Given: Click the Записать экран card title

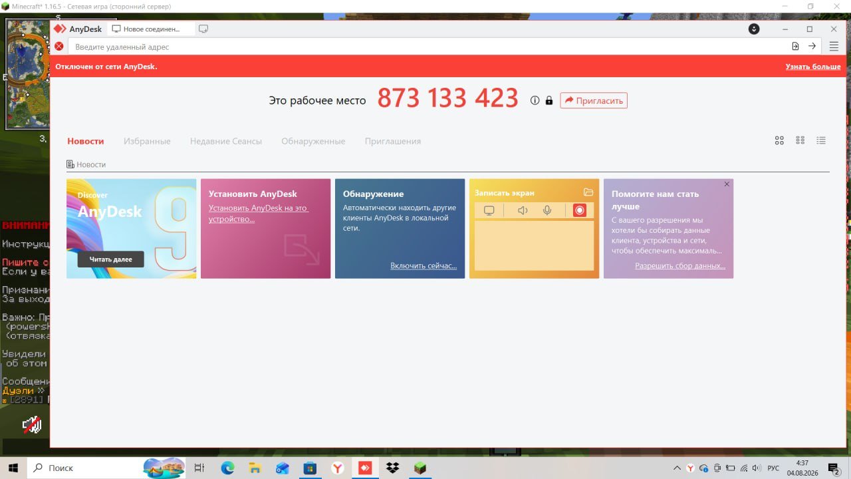Looking at the screenshot, I should point(505,193).
